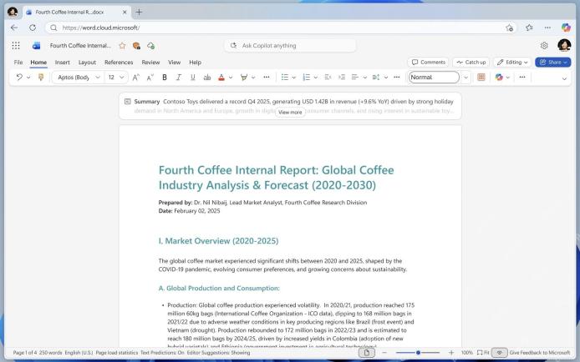The height and width of the screenshot is (362, 580).
Task: Increase font size with the grow font icon
Action: click(x=135, y=77)
